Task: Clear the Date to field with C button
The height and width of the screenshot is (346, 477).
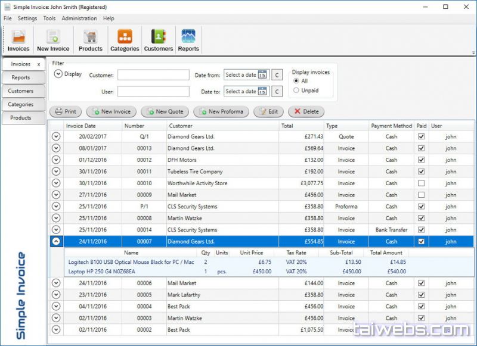Action: tap(277, 92)
